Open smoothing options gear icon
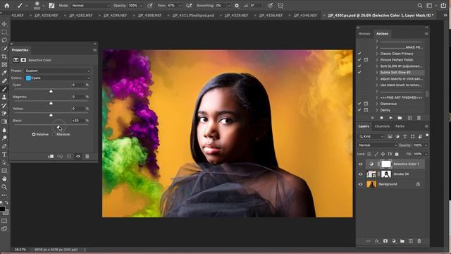 (x=237, y=6)
